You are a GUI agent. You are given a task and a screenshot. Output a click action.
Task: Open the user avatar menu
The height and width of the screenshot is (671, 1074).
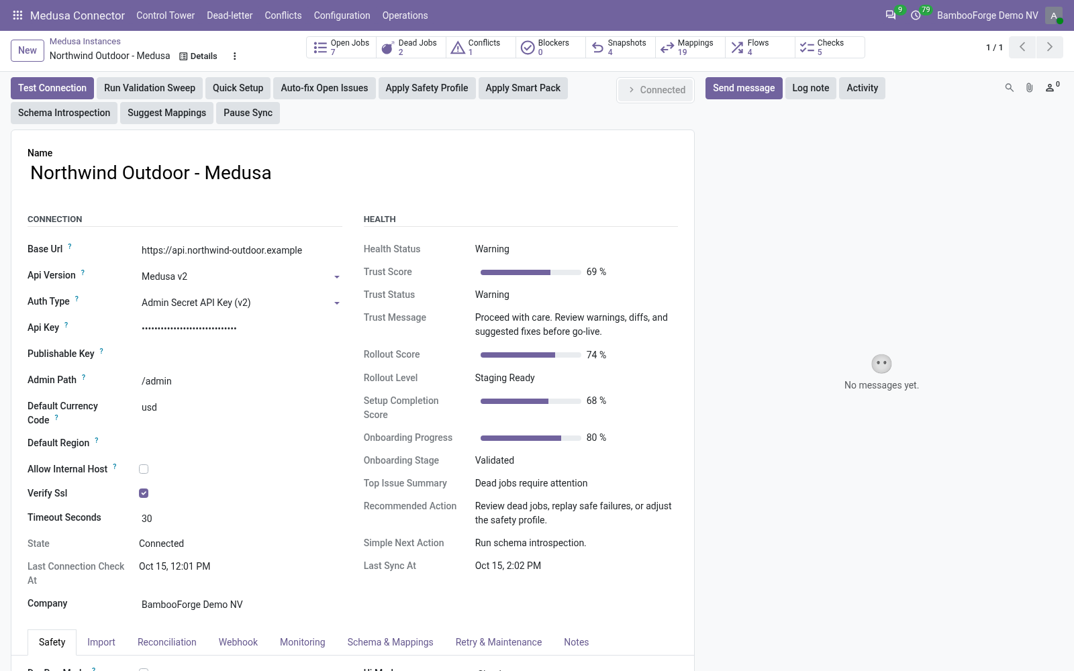click(1054, 15)
